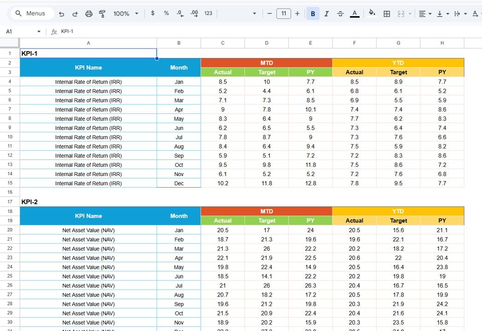The width and height of the screenshot is (482, 331).
Task: Toggle italic formatting
Action: [326, 13]
